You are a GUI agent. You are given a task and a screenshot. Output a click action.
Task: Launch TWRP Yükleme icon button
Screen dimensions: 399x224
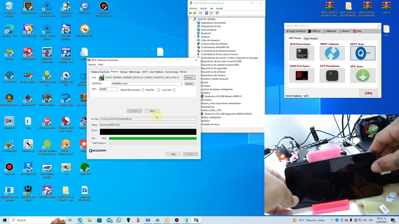pos(332,53)
